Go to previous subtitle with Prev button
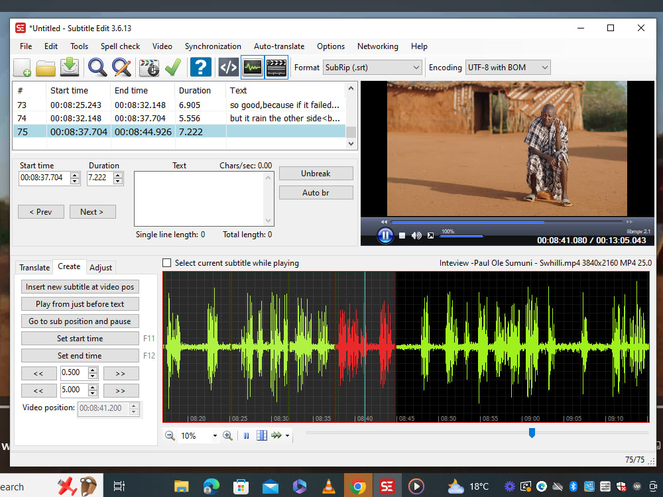 pyautogui.click(x=41, y=212)
